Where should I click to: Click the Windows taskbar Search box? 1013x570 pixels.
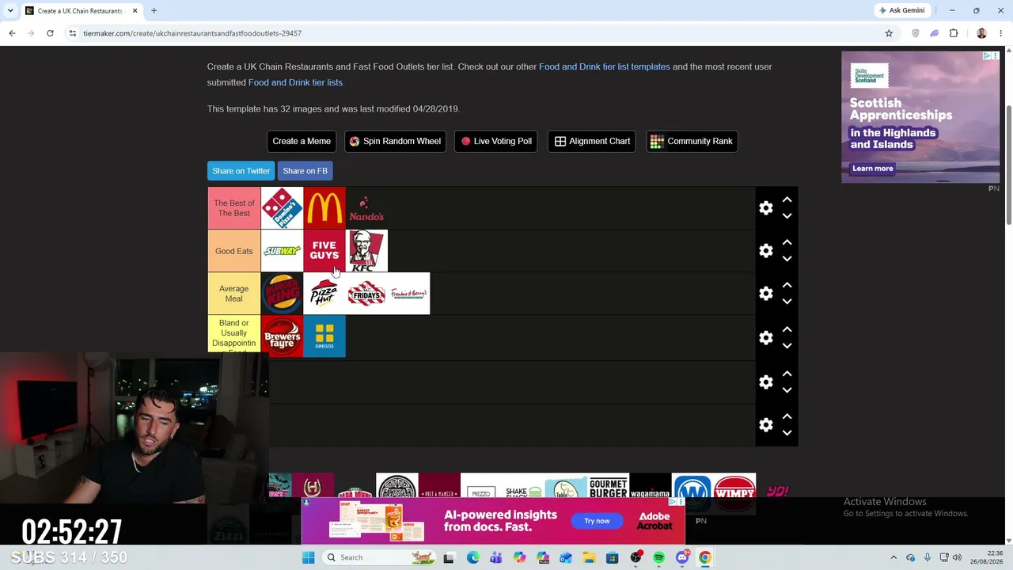click(378, 557)
